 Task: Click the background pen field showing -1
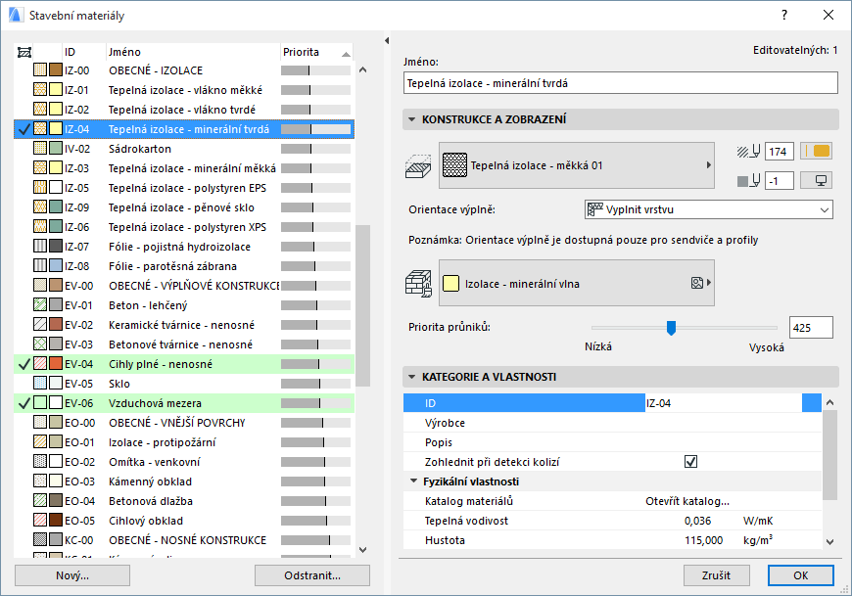pos(780,181)
